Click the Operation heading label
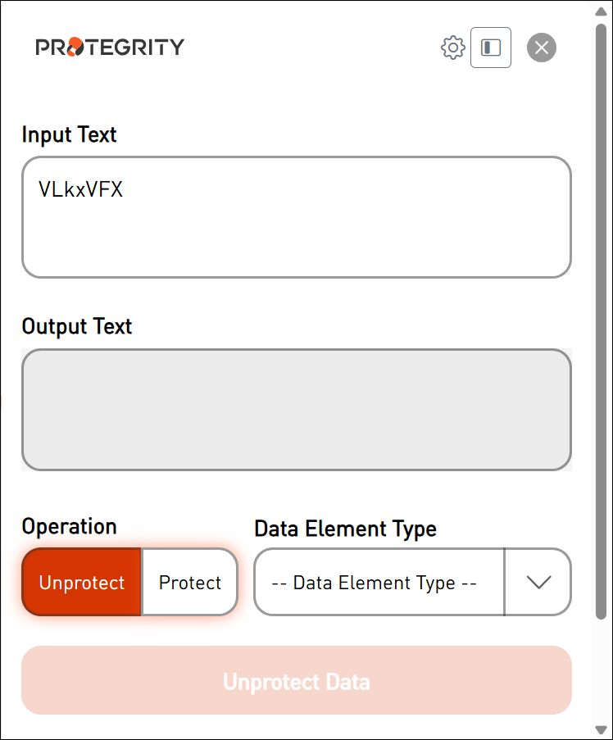 pyautogui.click(x=69, y=526)
